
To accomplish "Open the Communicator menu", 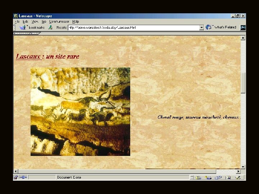I will tap(59, 22).
